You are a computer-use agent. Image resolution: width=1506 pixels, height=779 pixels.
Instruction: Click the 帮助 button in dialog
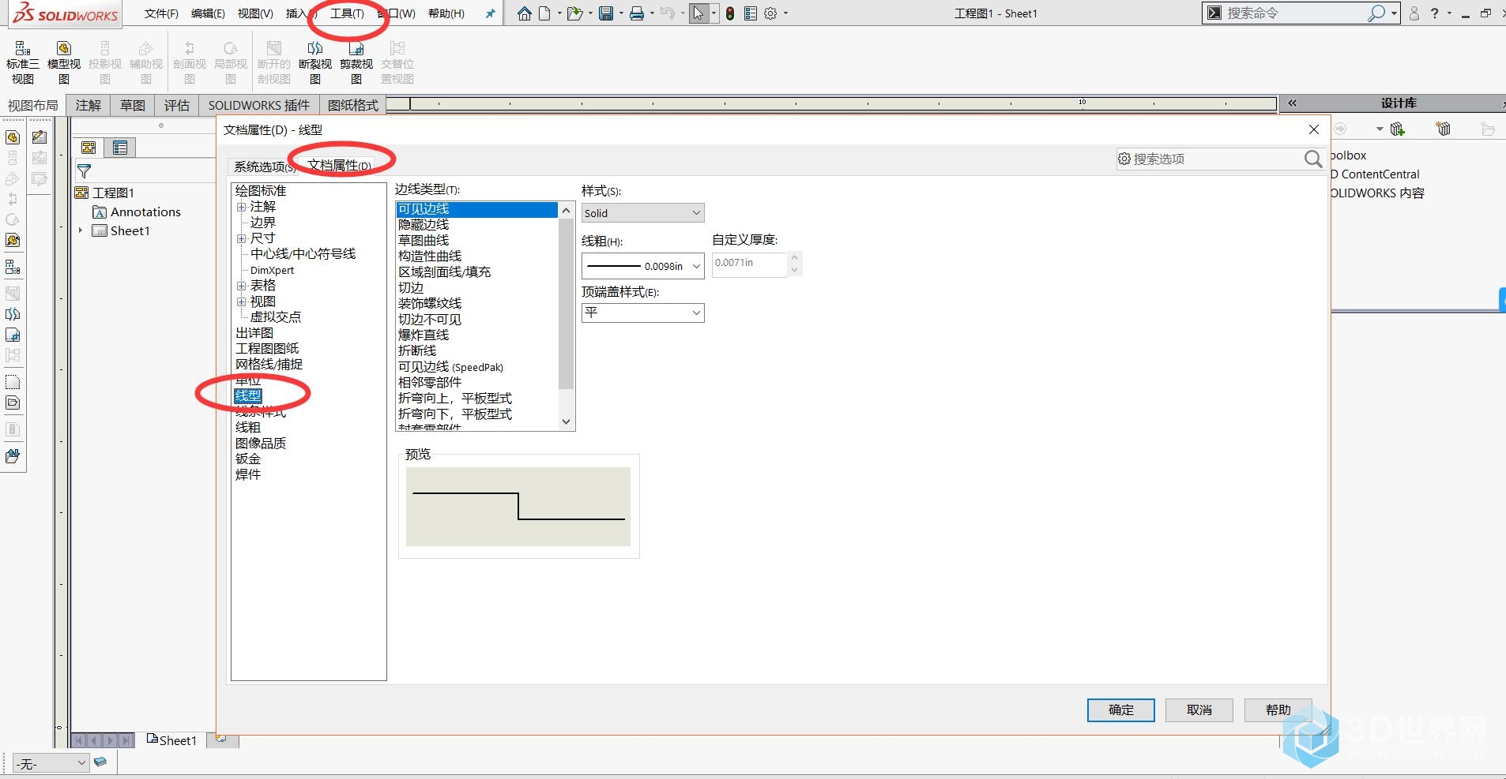1278,710
